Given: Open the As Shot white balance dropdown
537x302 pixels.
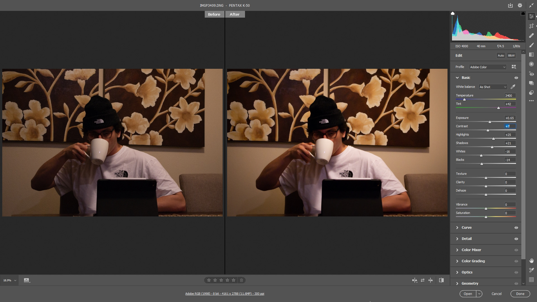Looking at the screenshot, I should click(x=493, y=87).
